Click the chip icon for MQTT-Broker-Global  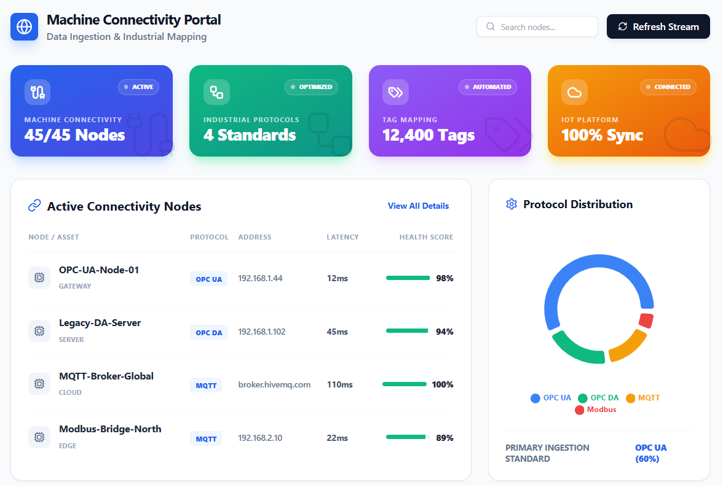[x=39, y=384]
